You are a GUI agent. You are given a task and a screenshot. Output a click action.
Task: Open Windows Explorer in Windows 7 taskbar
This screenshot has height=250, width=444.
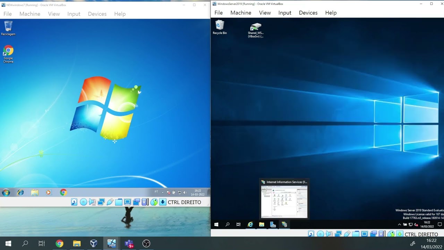pyautogui.click(x=35, y=192)
